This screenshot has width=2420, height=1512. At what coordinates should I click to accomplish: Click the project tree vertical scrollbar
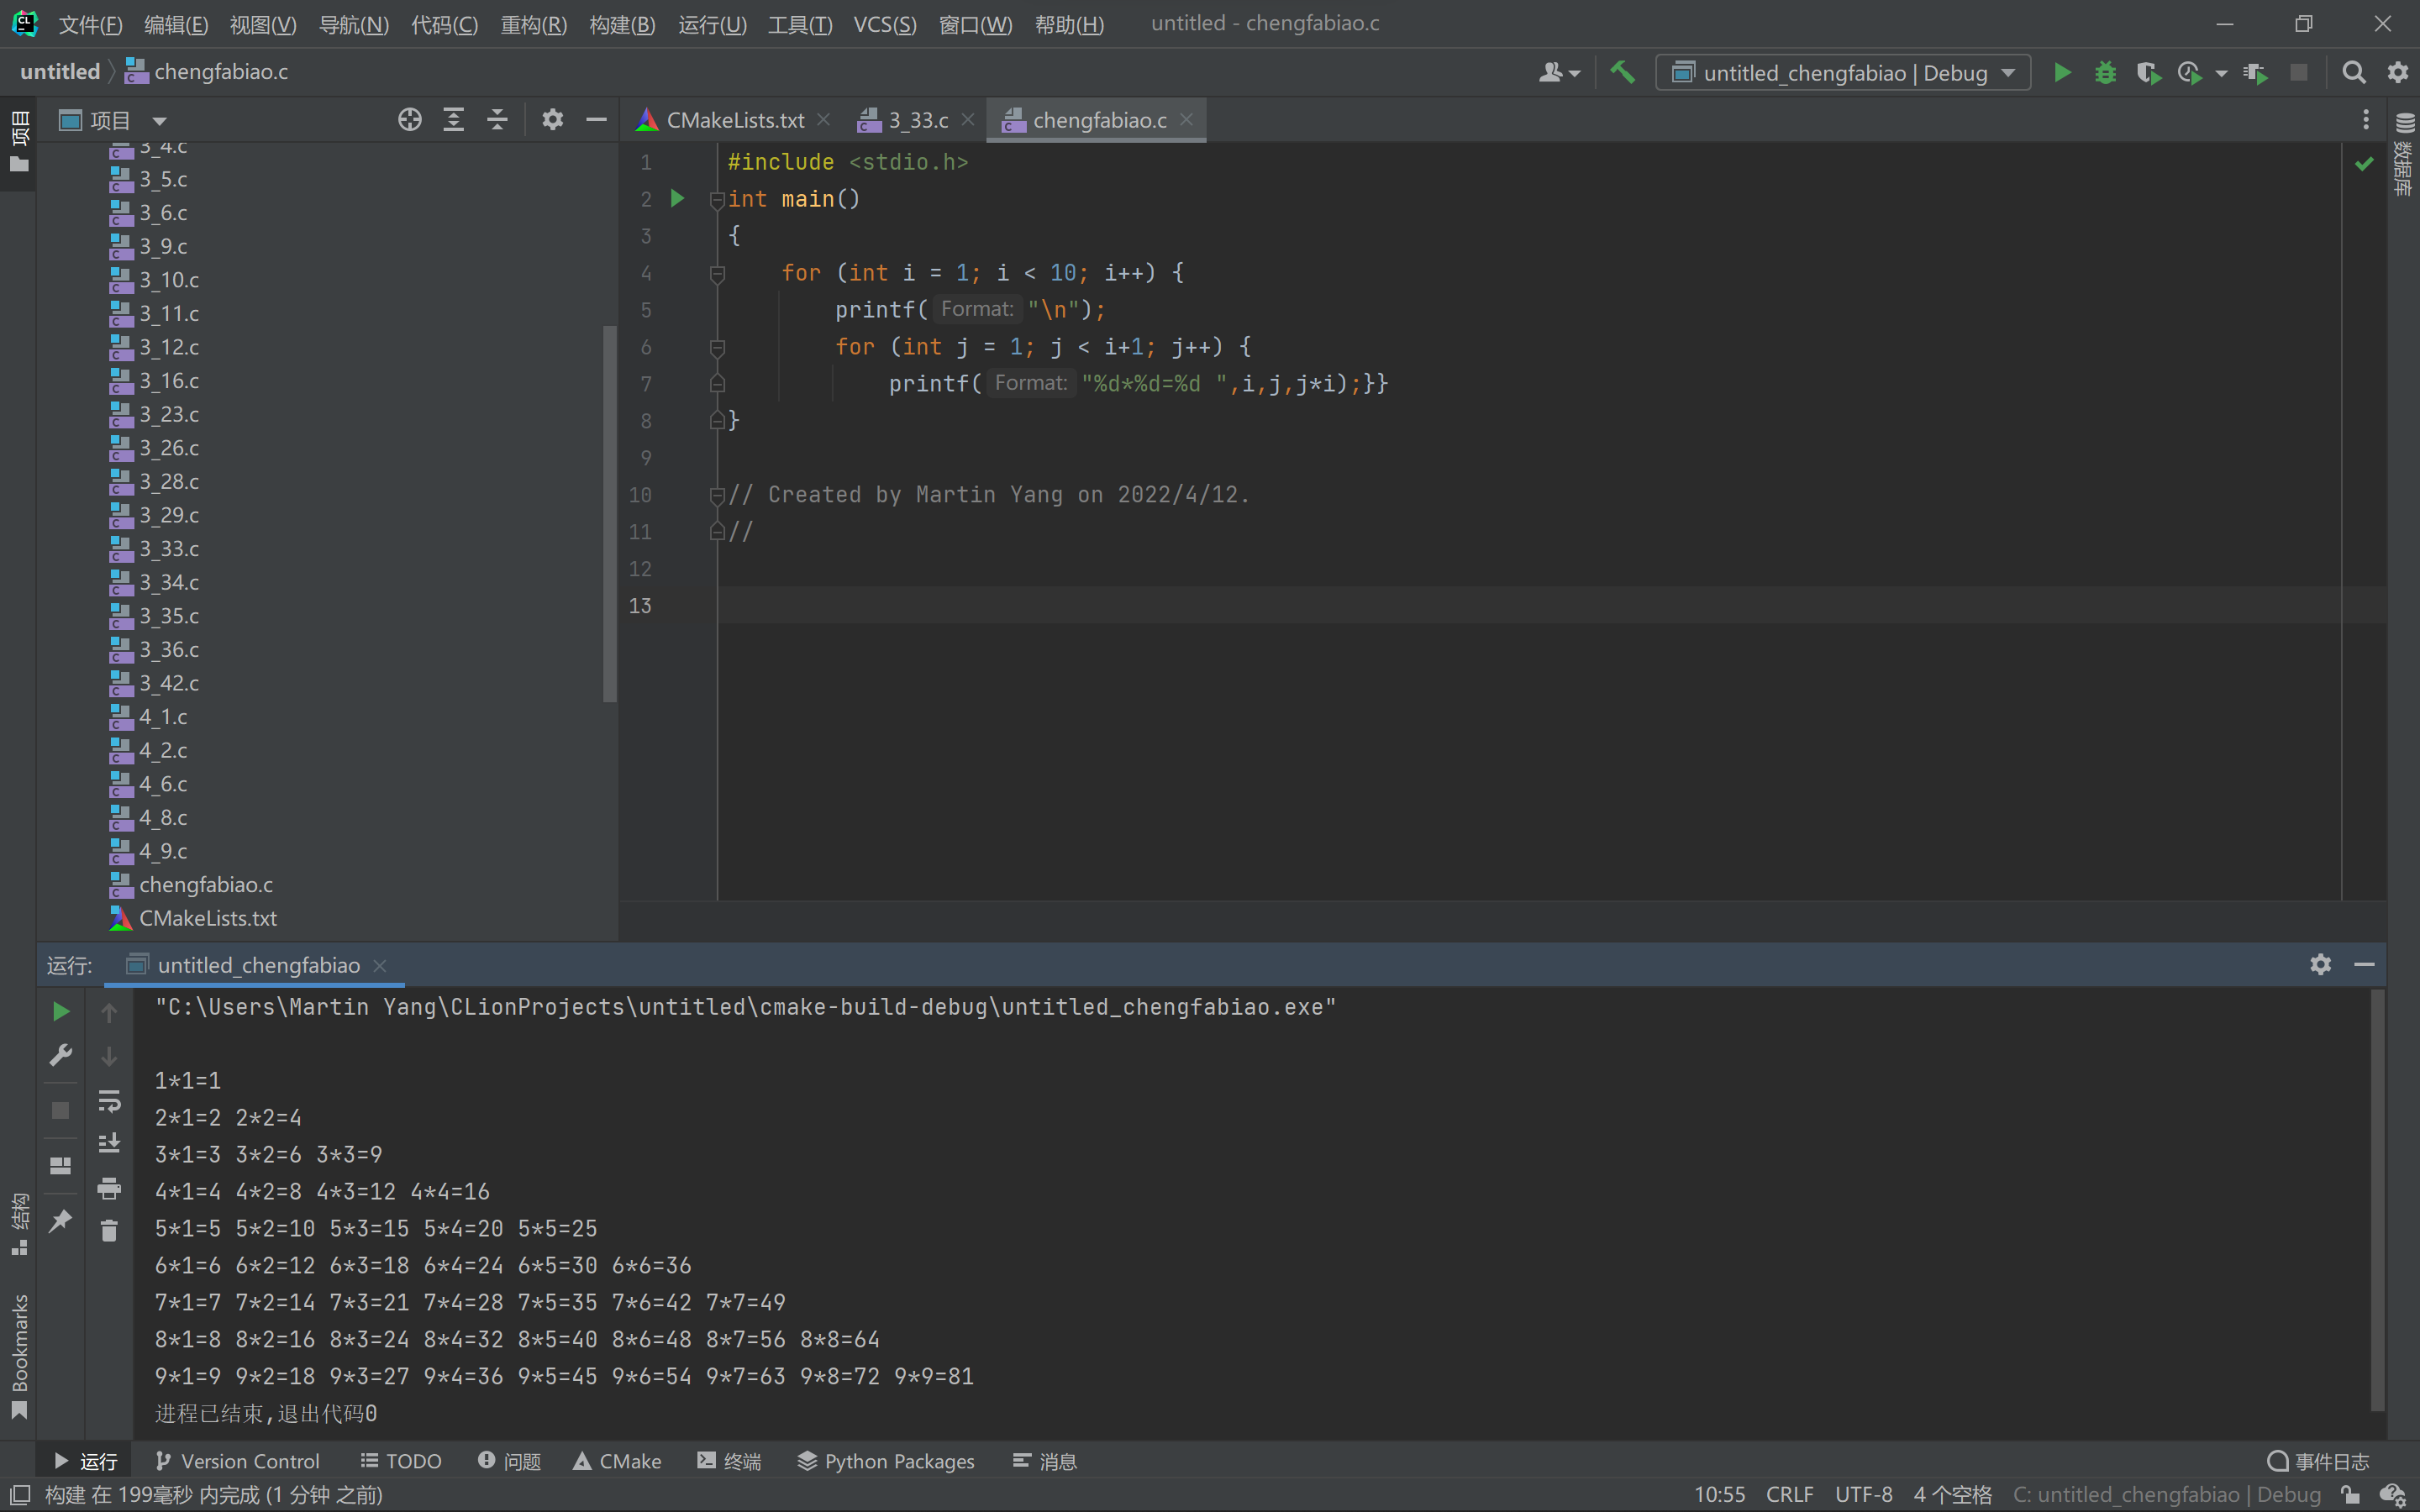[610, 512]
